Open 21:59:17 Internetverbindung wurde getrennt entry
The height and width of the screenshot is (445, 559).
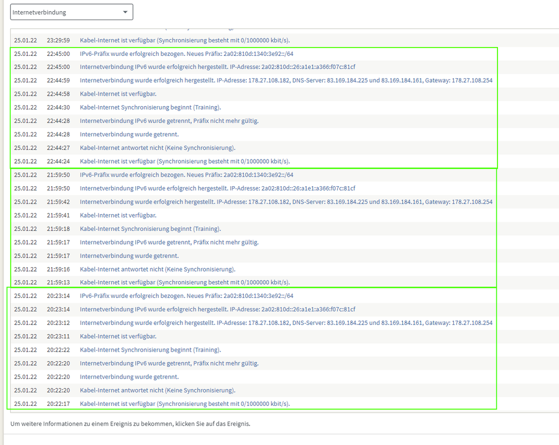(129, 256)
